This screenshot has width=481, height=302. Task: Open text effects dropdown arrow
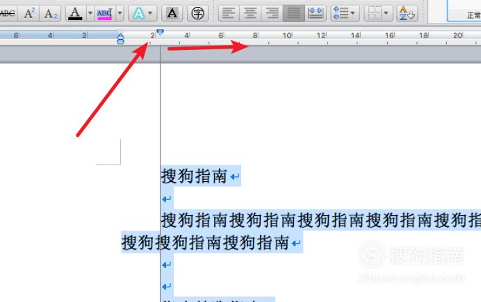point(150,13)
